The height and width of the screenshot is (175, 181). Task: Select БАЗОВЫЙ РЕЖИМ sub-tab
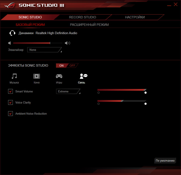click(30, 25)
